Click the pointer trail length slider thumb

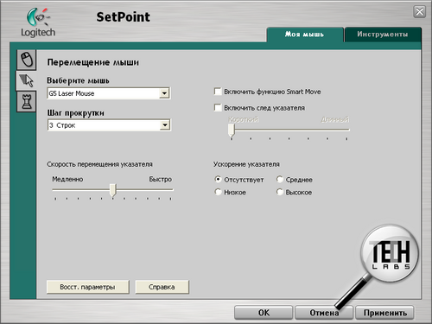point(232,130)
